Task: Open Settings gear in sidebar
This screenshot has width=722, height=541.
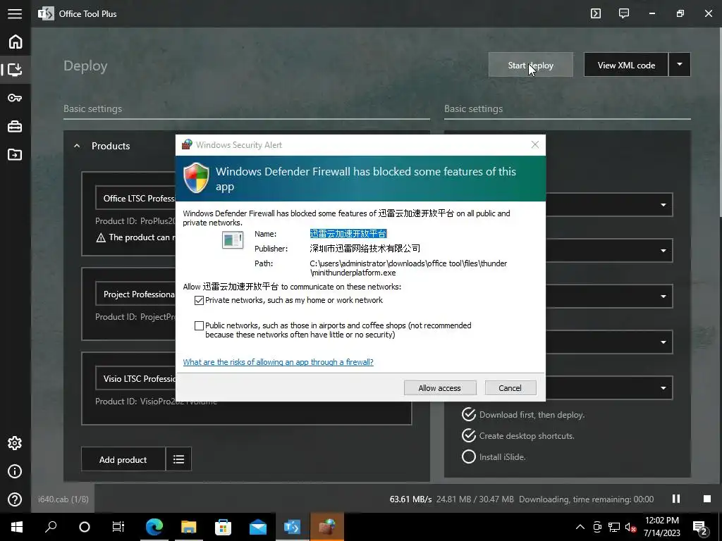Action: (x=15, y=443)
